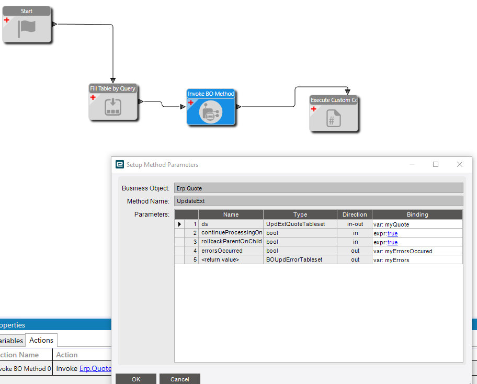Maximize the Setup Method Parameters dialog
Viewport: 477px width, 384px height.
click(436, 164)
